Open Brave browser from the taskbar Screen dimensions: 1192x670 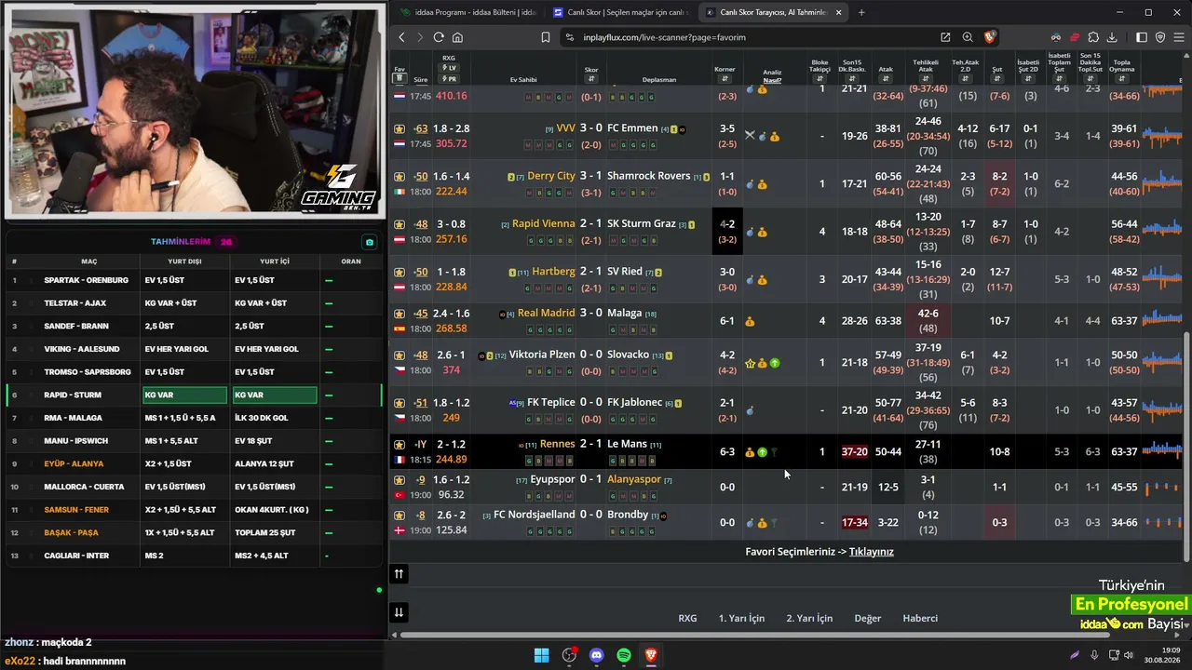pos(651,655)
